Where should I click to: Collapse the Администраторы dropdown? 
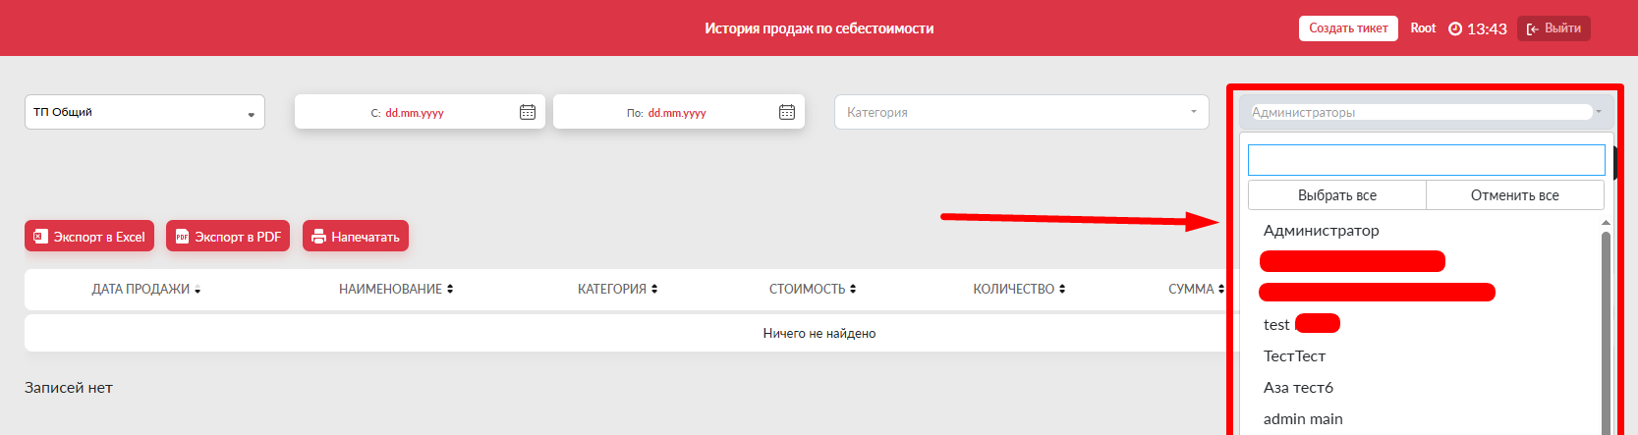(1426, 112)
